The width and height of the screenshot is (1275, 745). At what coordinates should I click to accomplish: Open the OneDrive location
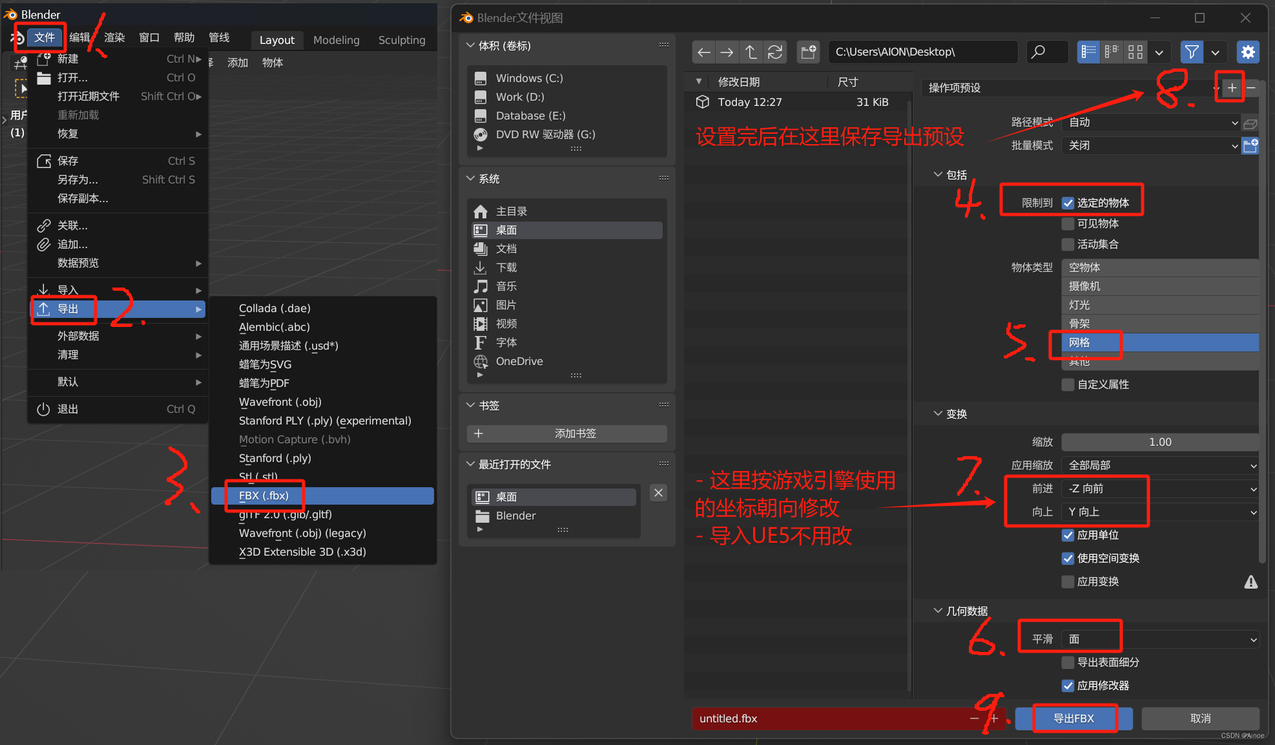coord(568,361)
